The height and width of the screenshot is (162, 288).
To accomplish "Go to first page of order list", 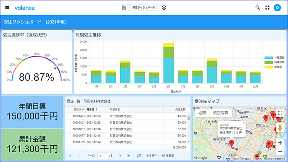I will 70,156.
